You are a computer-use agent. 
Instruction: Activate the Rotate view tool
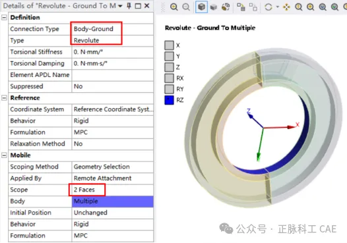click(268, 7)
